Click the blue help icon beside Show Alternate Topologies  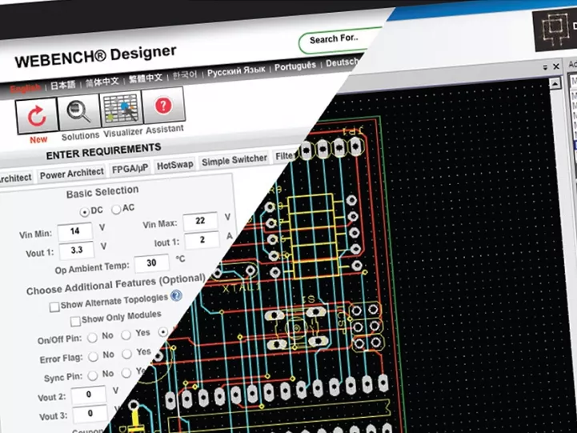click(176, 295)
